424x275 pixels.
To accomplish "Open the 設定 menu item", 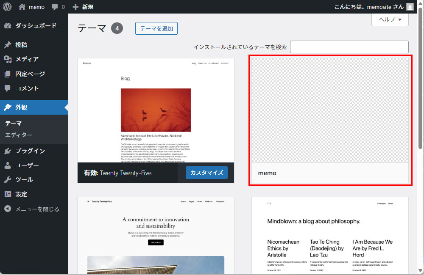I will tap(21, 194).
